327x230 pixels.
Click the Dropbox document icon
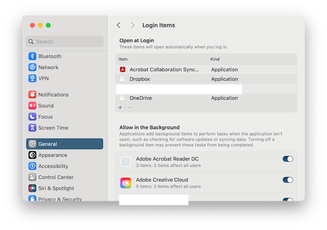coord(123,79)
